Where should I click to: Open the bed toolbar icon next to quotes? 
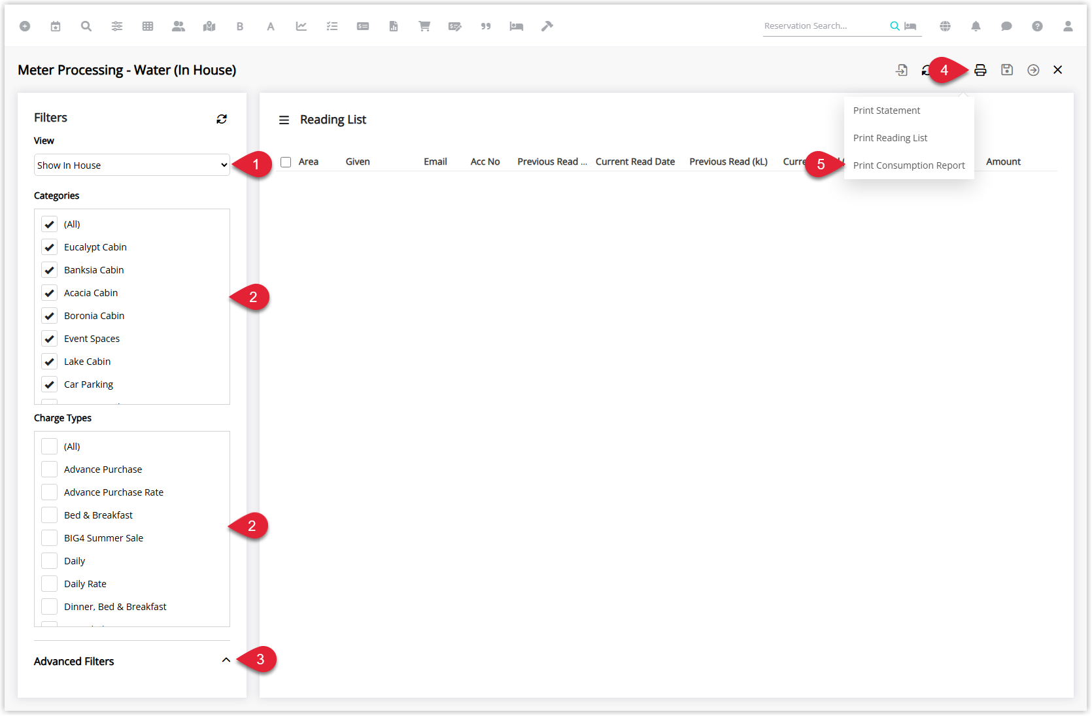tap(517, 26)
